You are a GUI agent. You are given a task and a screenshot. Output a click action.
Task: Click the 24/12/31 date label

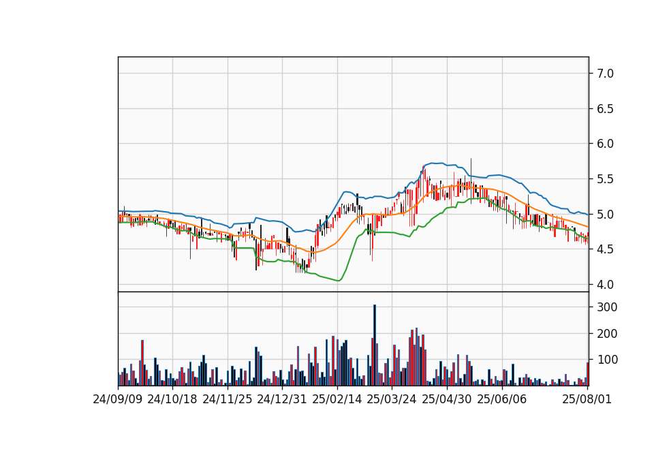pos(282,399)
